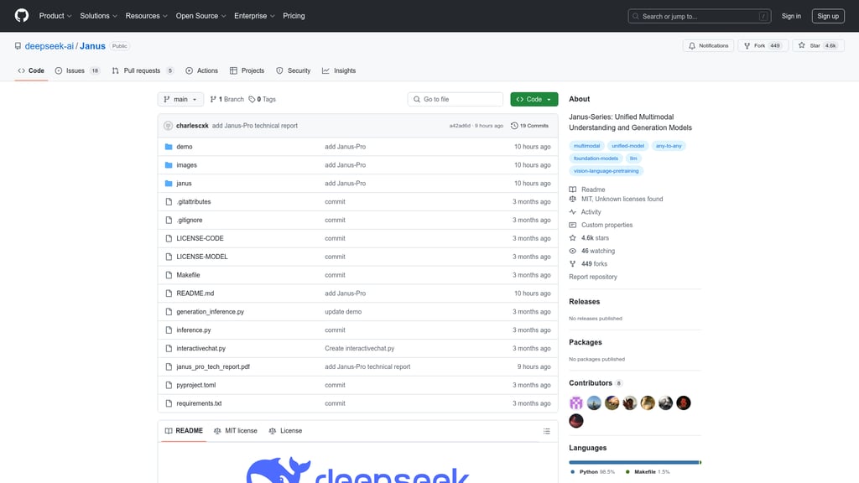Click the GitHub logo icon

pos(22,16)
